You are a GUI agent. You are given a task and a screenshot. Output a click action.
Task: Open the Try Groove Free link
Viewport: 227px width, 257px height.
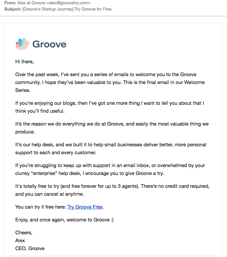pyautogui.click(x=85, y=207)
